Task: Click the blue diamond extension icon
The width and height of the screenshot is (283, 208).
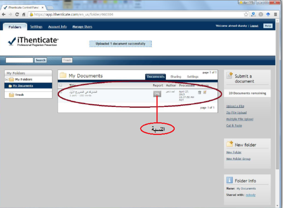Action: (x=268, y=14)
